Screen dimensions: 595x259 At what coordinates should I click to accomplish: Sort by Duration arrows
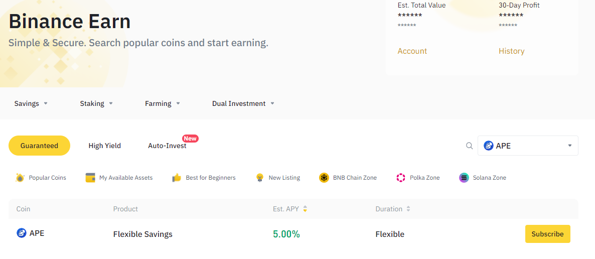(408, 209)
